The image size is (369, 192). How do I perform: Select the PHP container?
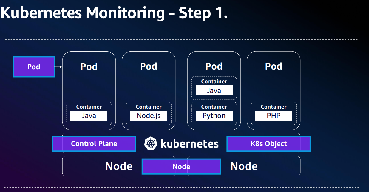tap(273, 116)
